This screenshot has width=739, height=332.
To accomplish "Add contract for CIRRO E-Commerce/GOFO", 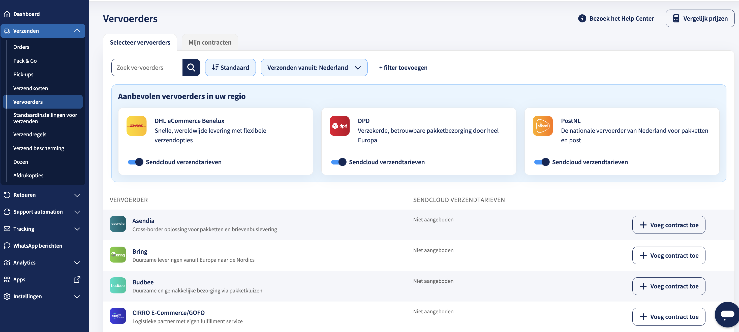I will pyautogui.click(x=668, y=317).
